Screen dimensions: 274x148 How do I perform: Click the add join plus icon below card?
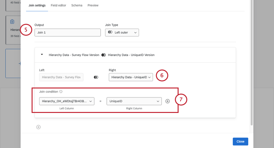38,127
